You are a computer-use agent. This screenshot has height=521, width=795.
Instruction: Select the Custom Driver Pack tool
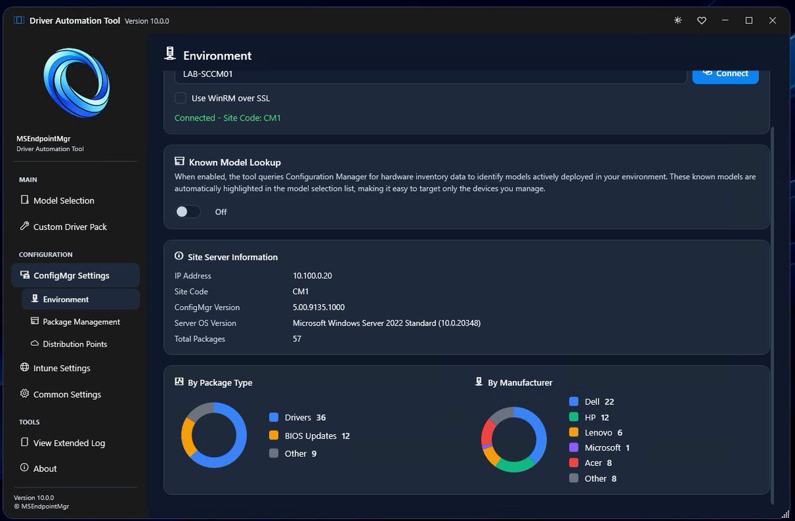click(x=70, y=227)
